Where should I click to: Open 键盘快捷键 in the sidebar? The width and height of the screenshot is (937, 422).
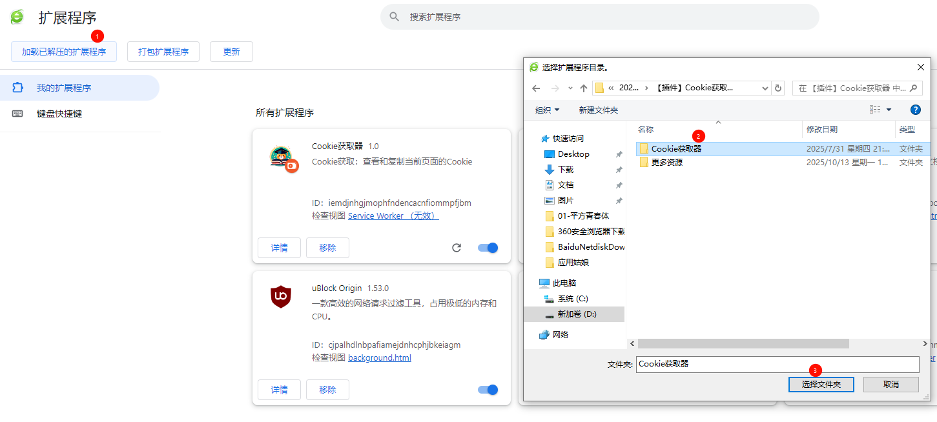click(59, 114)
